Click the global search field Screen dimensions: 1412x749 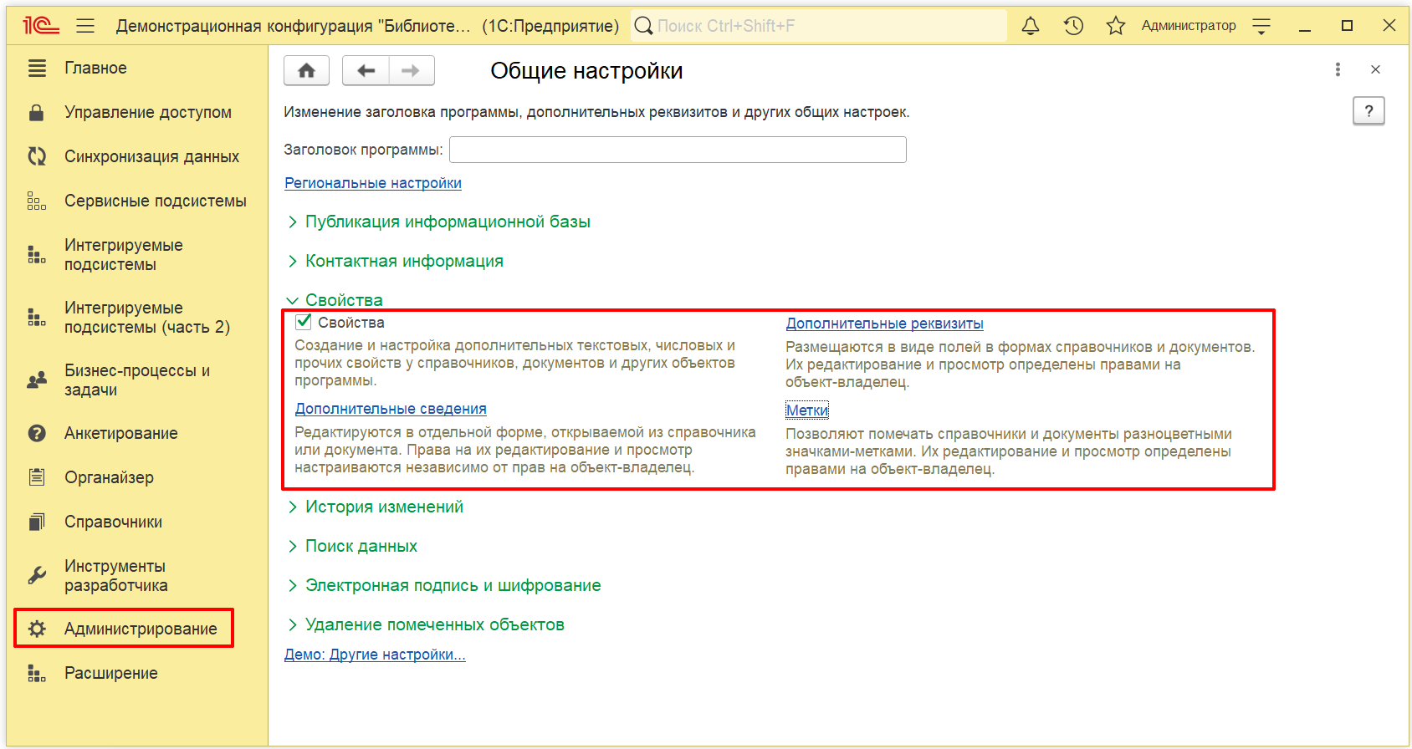tap(819, 26)
